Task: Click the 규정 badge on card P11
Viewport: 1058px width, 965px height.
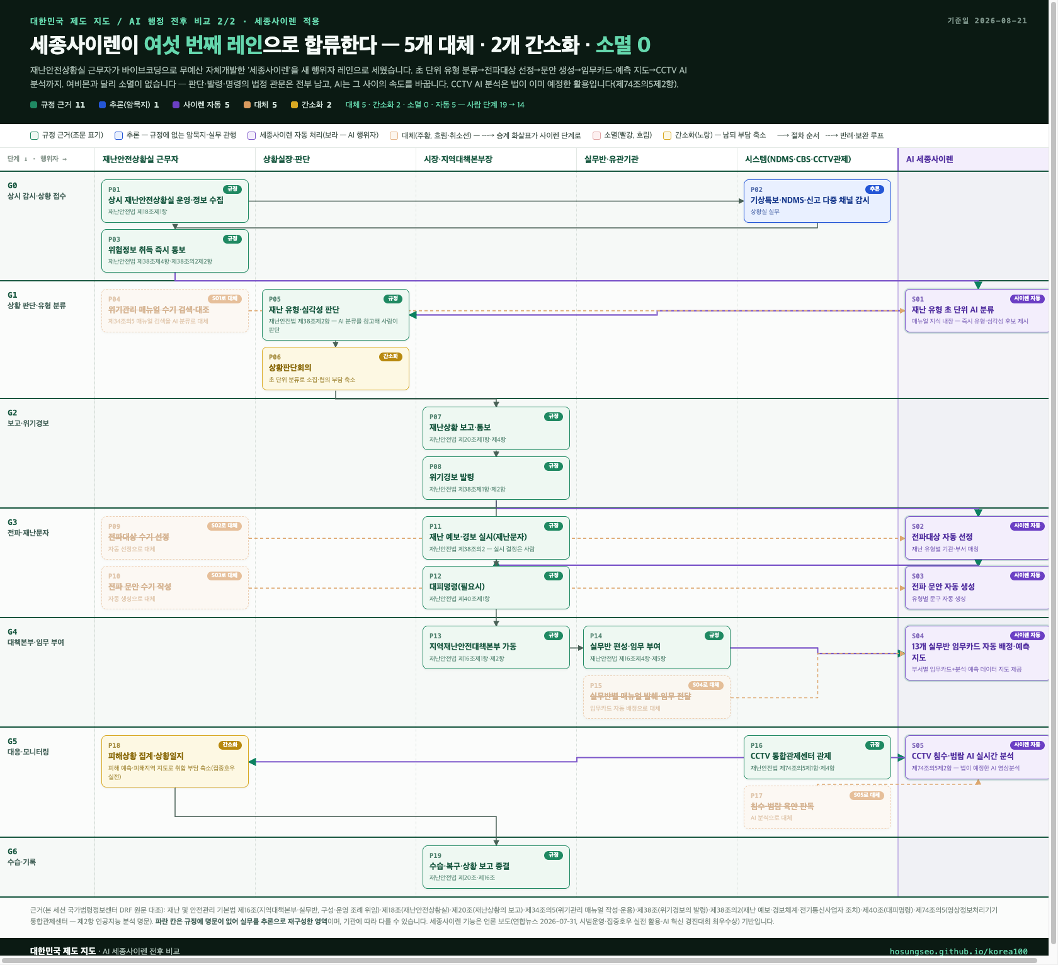Action: pos(554,526)
